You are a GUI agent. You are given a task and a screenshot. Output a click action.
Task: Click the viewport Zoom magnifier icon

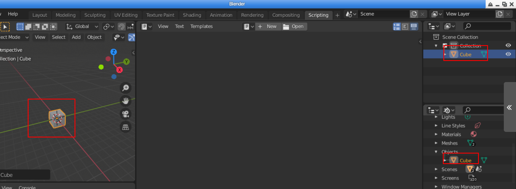pos(126,88)
